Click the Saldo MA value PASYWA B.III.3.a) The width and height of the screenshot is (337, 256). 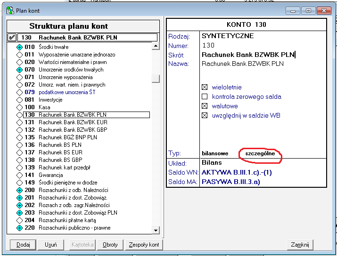[x=230, y=182]
